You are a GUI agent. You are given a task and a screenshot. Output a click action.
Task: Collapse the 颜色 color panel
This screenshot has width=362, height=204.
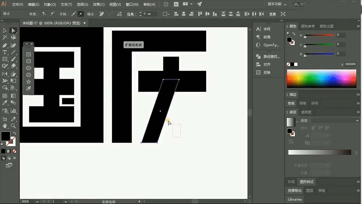coord(287,26)
